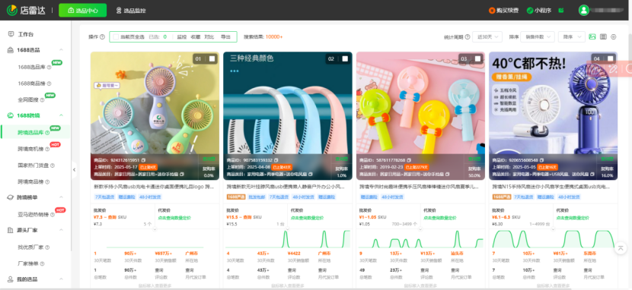Collapse the sidebar with the arrow handle
This screenshot has height=290, width=632.
pos(74,170)
